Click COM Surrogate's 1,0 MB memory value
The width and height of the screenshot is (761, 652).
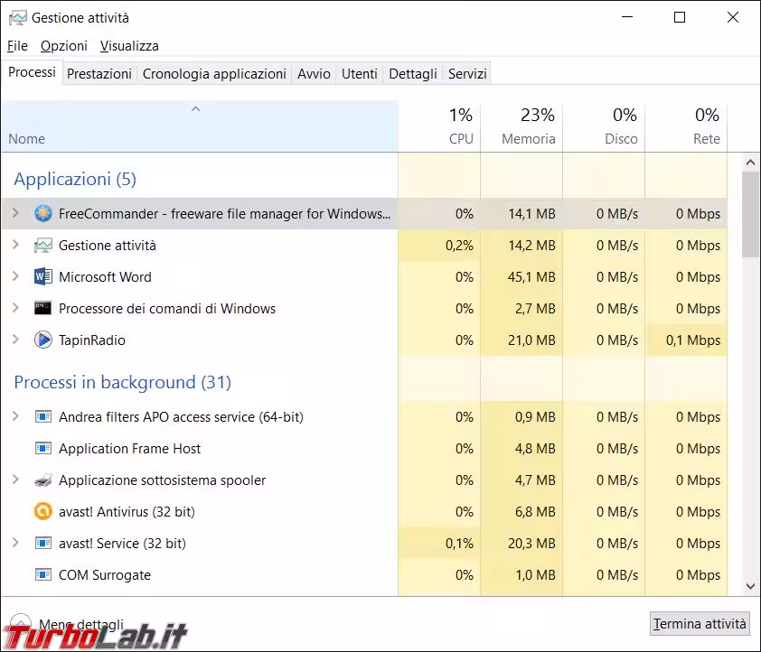click(x=535, y=575)
